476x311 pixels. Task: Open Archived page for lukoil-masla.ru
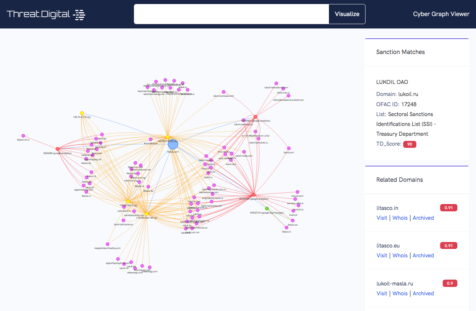coord(423,293)
